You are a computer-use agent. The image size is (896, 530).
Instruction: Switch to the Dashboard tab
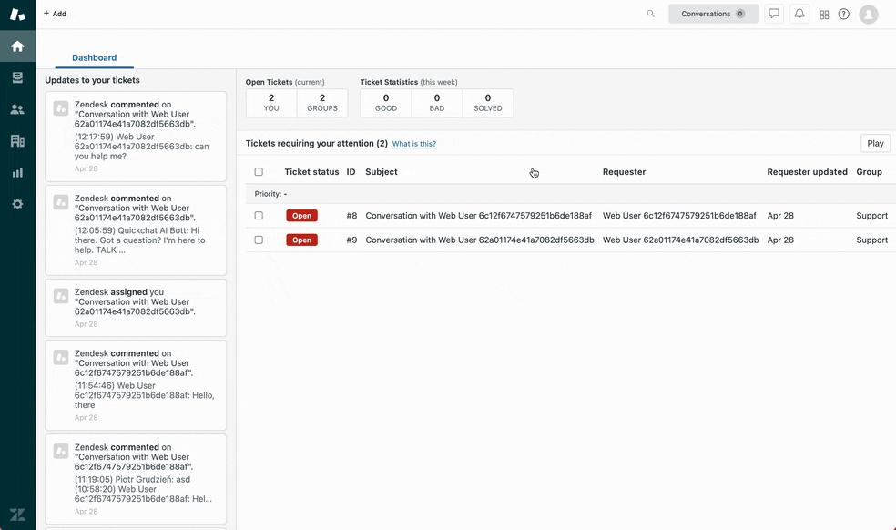pos(94,57)
